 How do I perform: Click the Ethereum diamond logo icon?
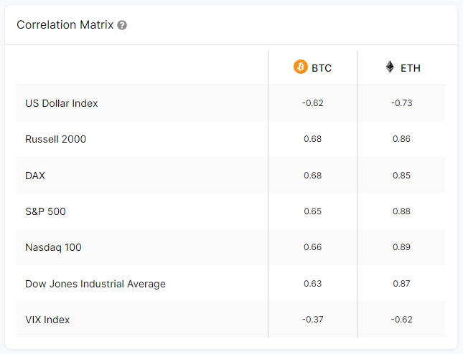coord(390,67)
